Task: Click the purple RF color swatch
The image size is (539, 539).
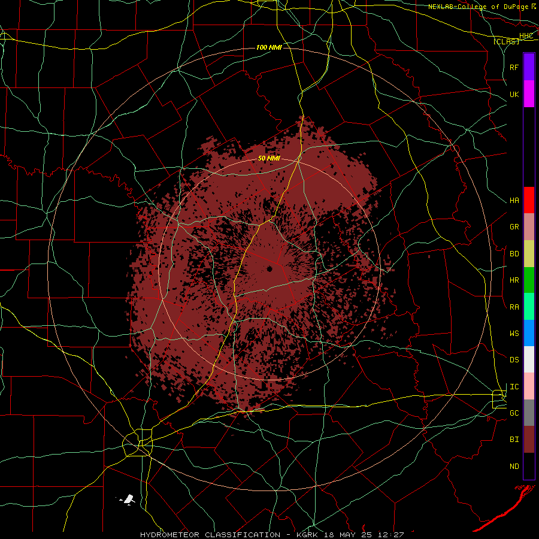Action: point(529,67)
